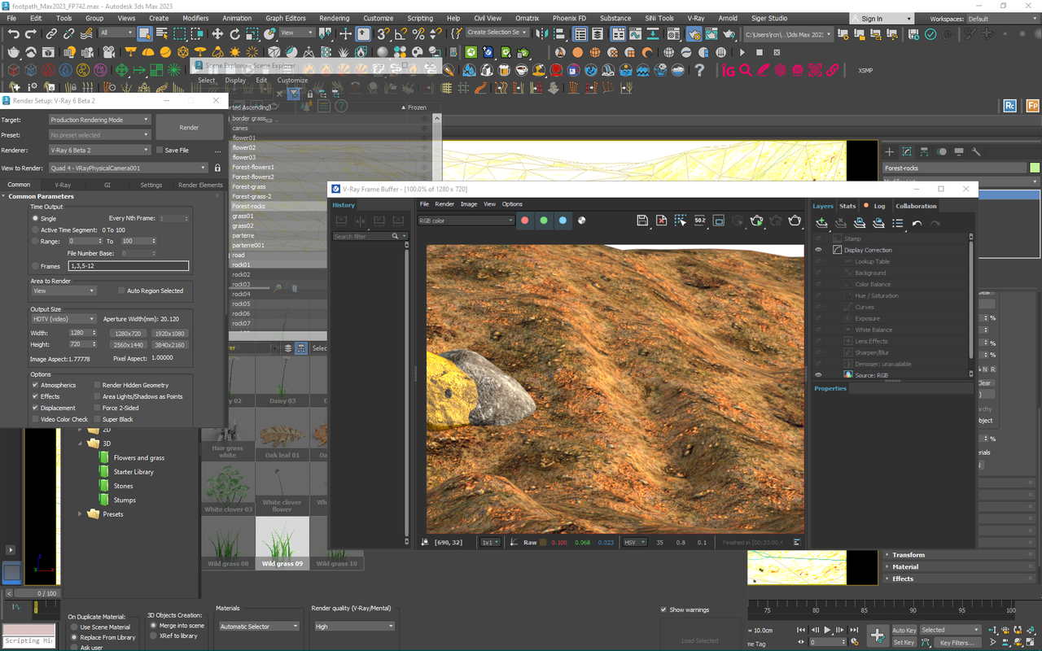Image resolution: width=1042 pixels, height=651 pixels.
Task: Click Redo in the main toolbar
Action: [32, 34]
